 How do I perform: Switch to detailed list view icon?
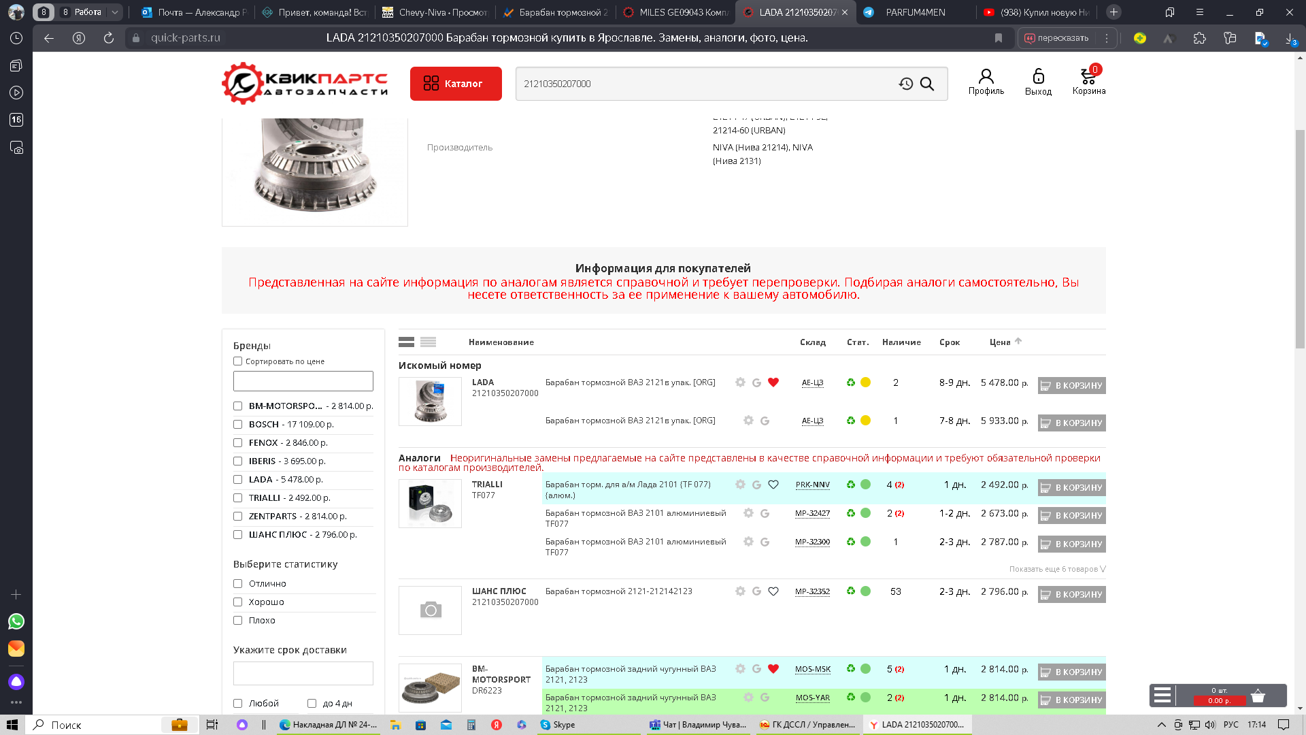point(406,342)
